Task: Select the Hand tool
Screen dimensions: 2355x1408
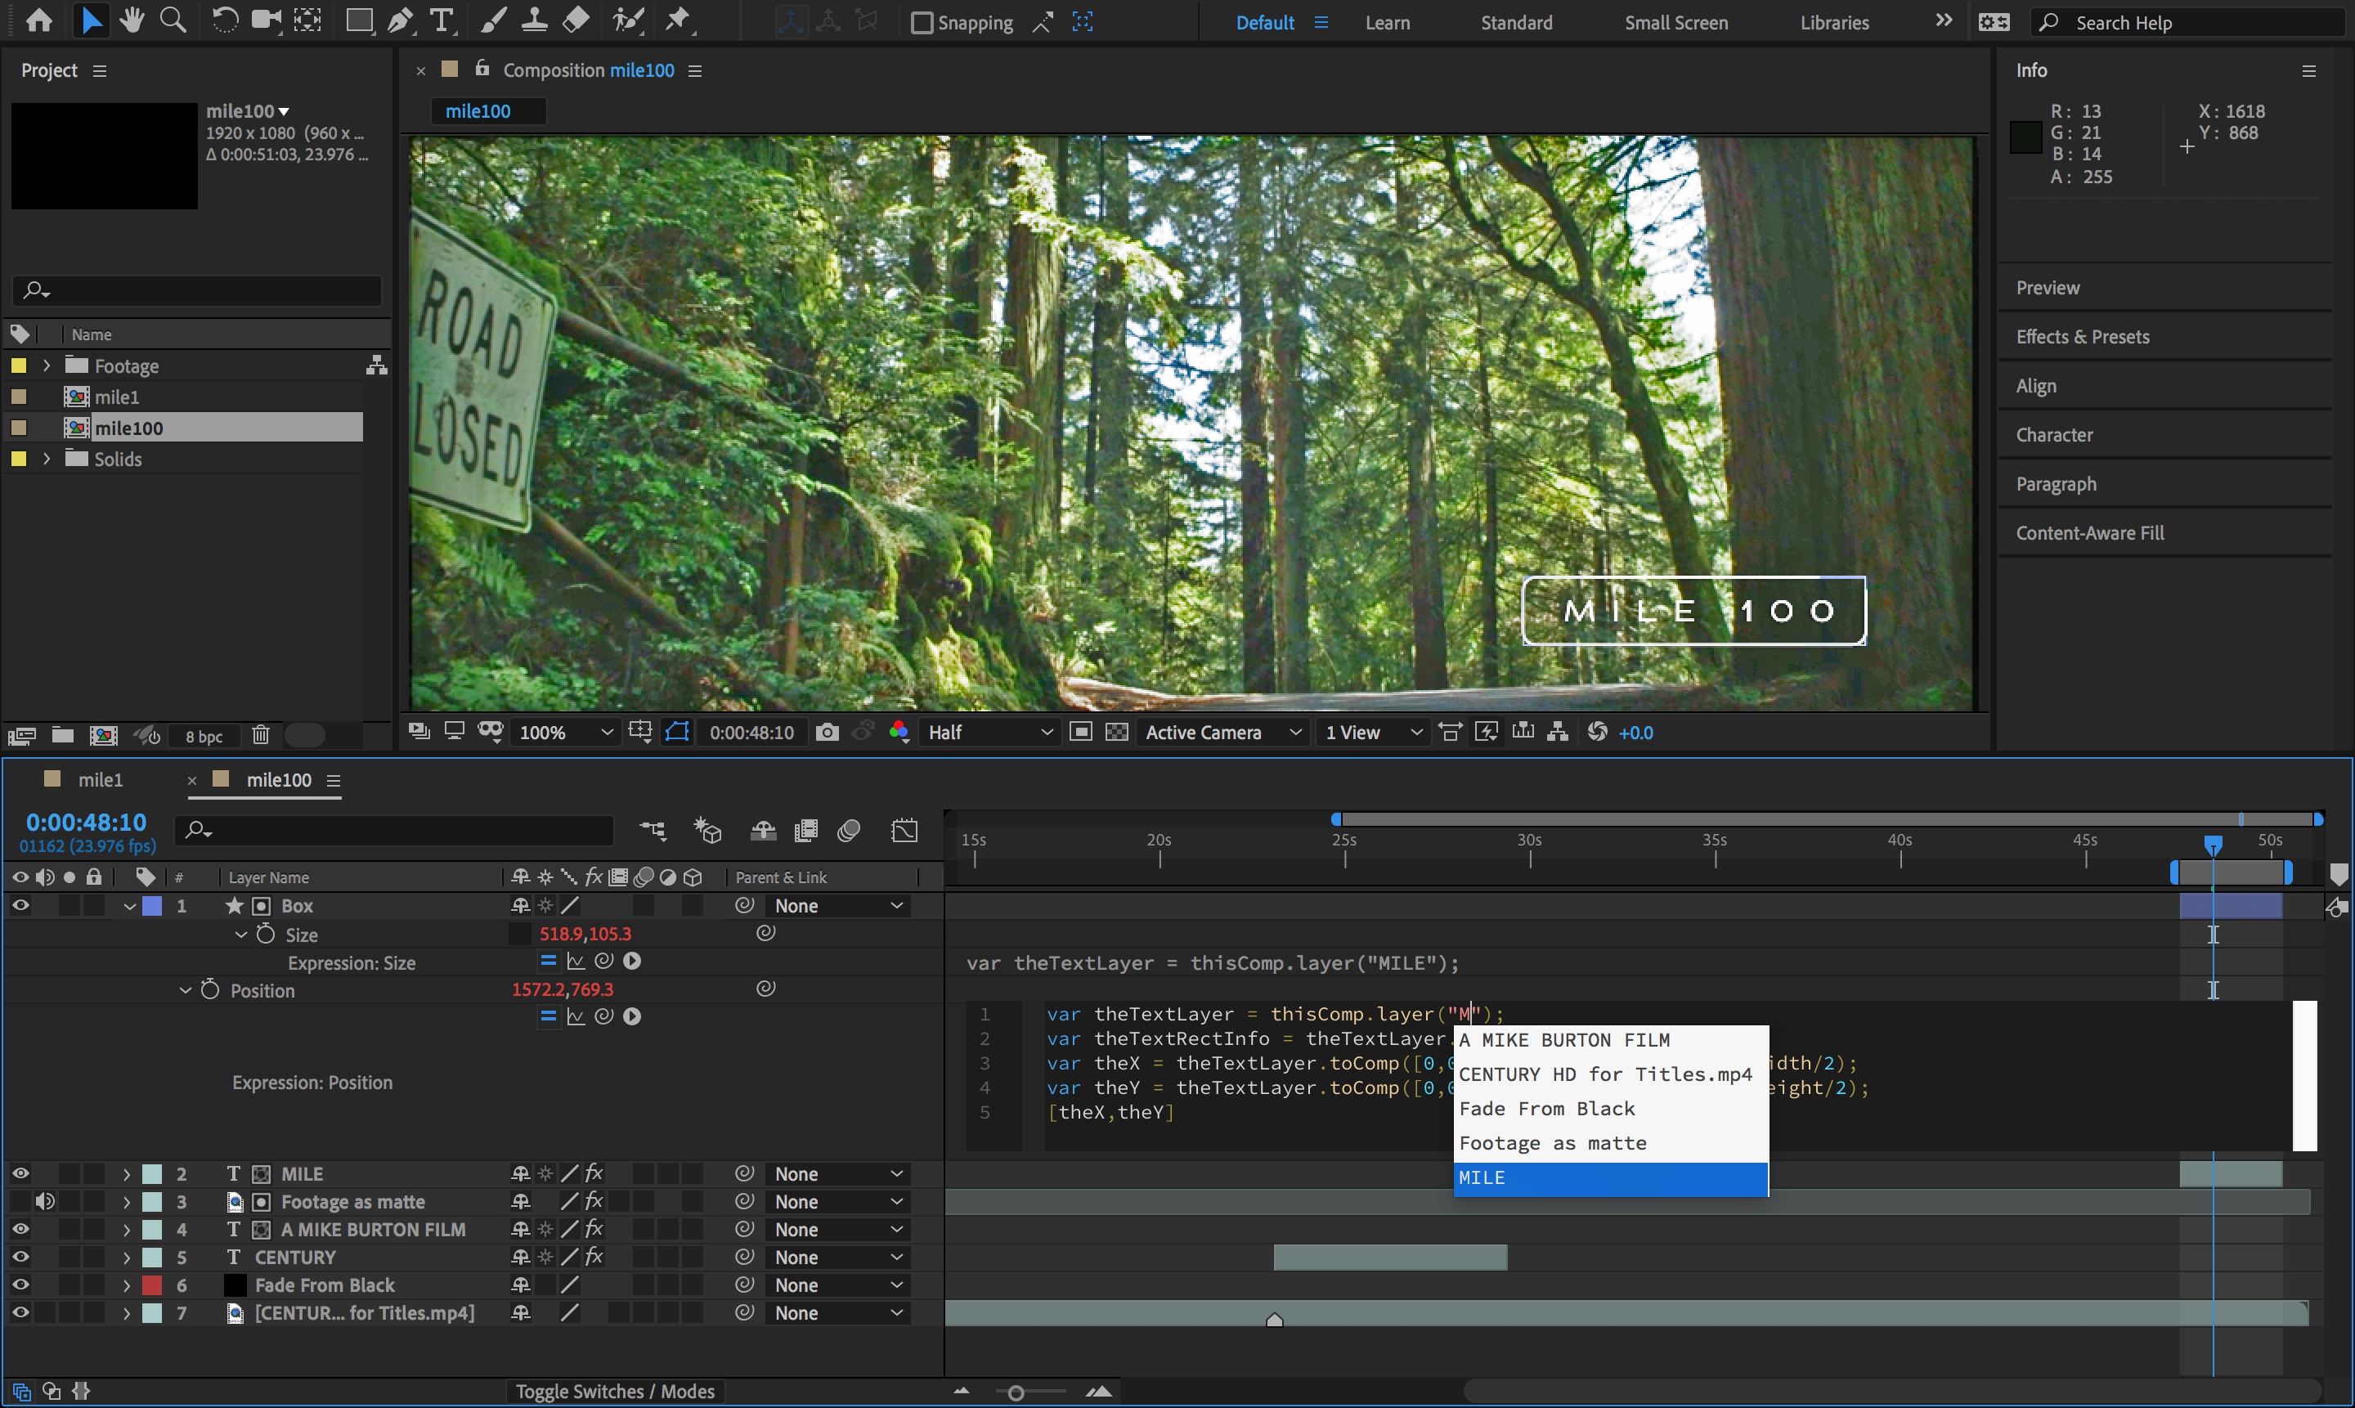Action: [x=132, y=20]
